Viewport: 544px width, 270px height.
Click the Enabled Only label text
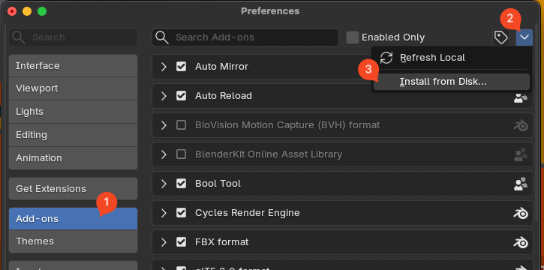pyautogui.click(x=393, y=37)
